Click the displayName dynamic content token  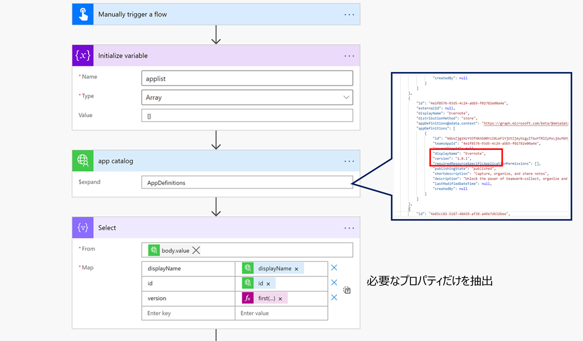pos(273,268)
